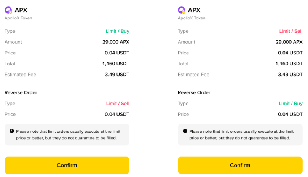This screenshot has width=308, height=177.
Task: Click the left ApolloX Token subtitle
Action: coord(18,18)
